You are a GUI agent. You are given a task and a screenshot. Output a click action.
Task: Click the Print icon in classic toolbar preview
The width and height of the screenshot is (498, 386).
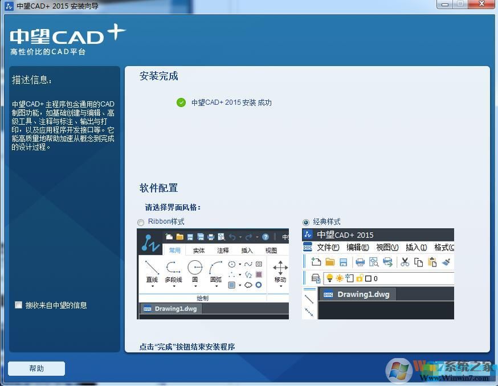(x=360, y=262)
